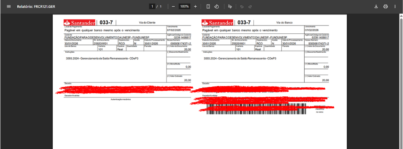Edit the current page number field
The image size is (403, 149).
[152, 6]
